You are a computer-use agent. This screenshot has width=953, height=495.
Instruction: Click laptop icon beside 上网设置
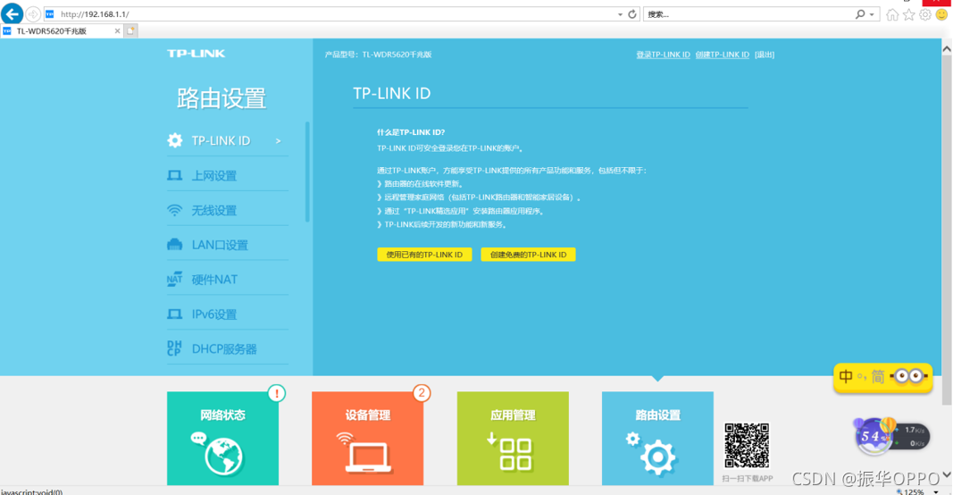174,176
